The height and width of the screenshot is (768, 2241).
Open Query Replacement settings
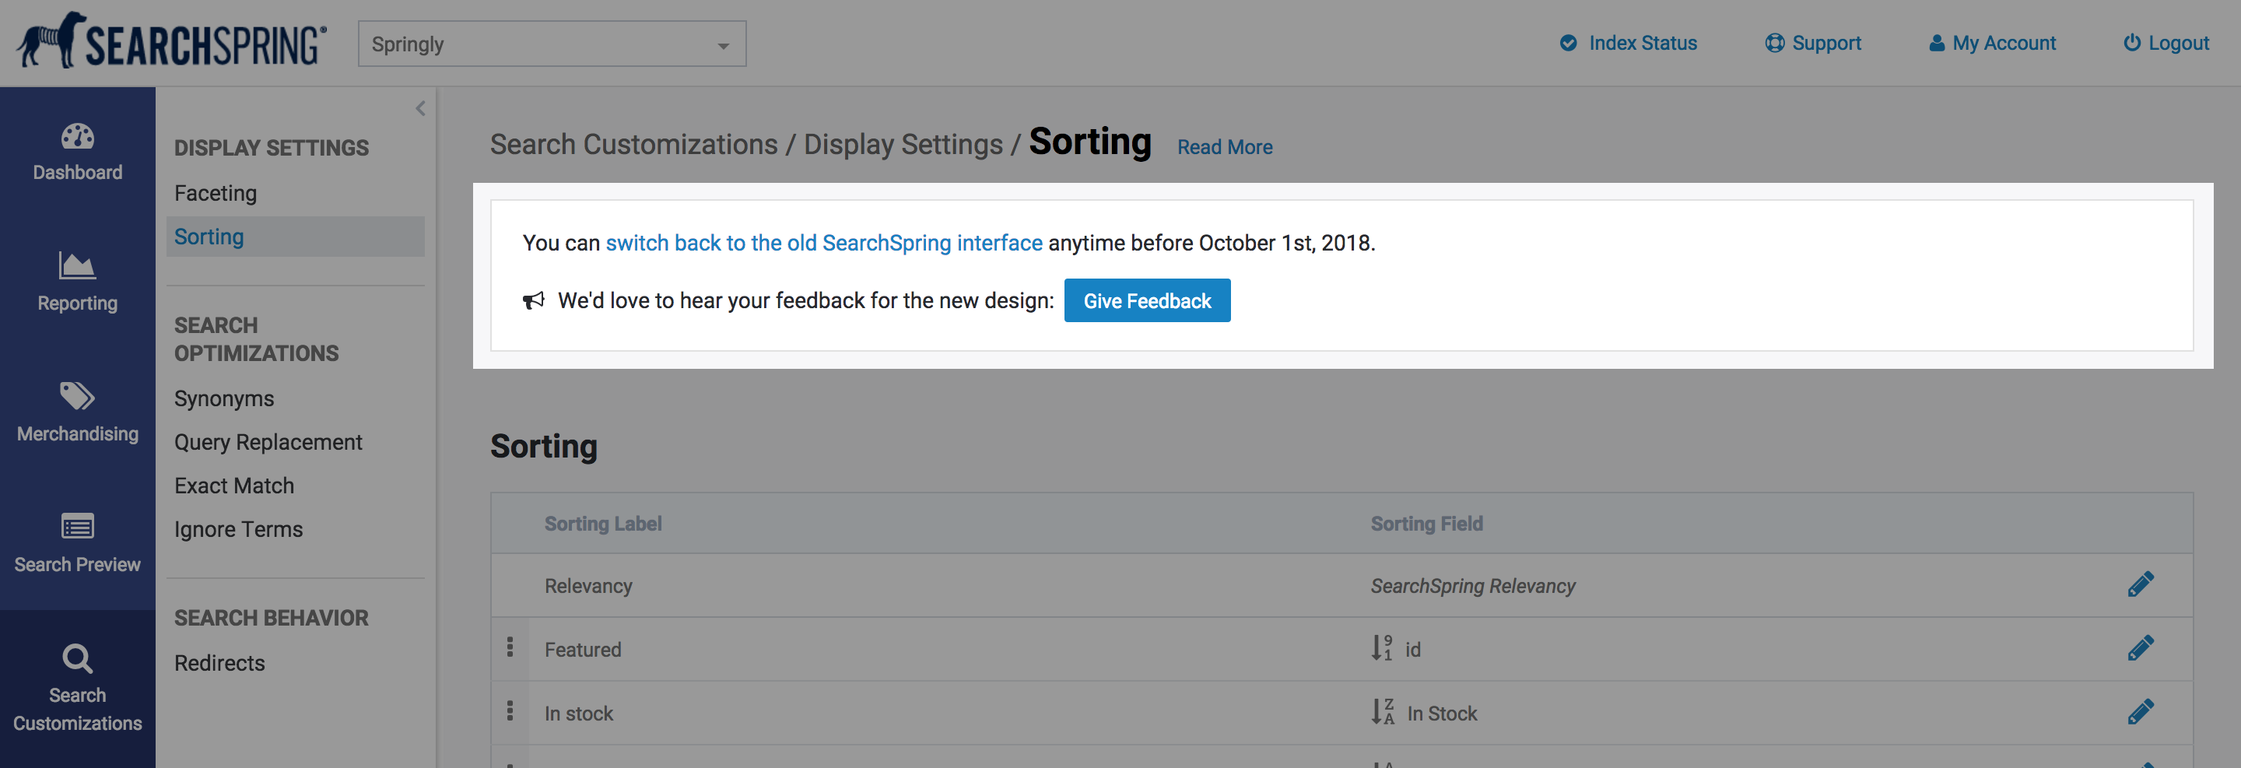268,442
